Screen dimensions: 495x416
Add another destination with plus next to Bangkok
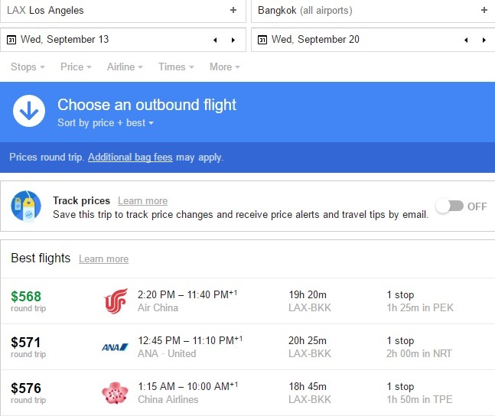click(484, 10)
